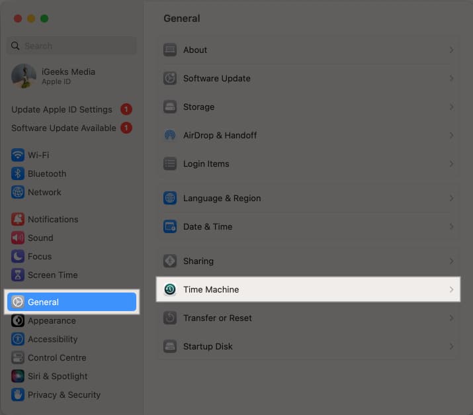This screenshot has height=415, width=473.
Task: Click the Screen Time hourglass icon
Action: coord(17,275)
